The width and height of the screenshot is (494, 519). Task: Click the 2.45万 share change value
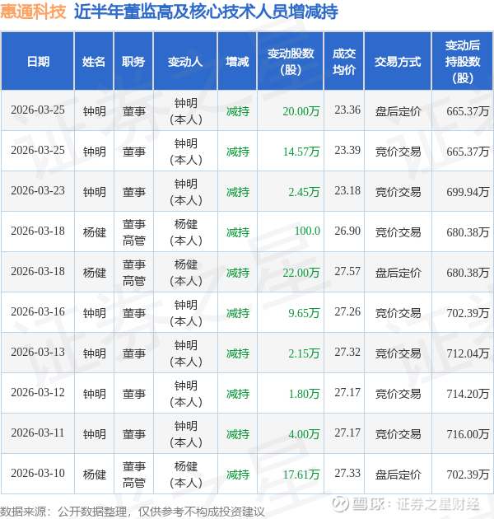(304, 192)
